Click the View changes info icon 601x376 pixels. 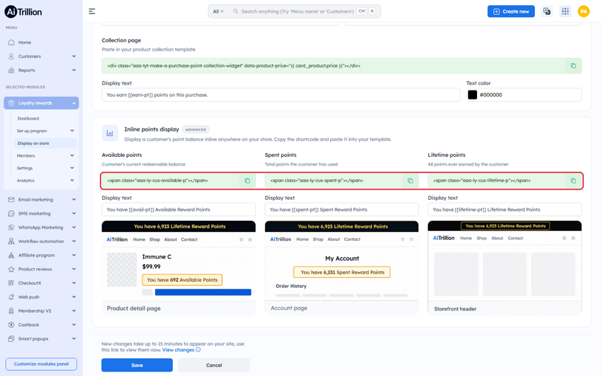coord(198,349)
